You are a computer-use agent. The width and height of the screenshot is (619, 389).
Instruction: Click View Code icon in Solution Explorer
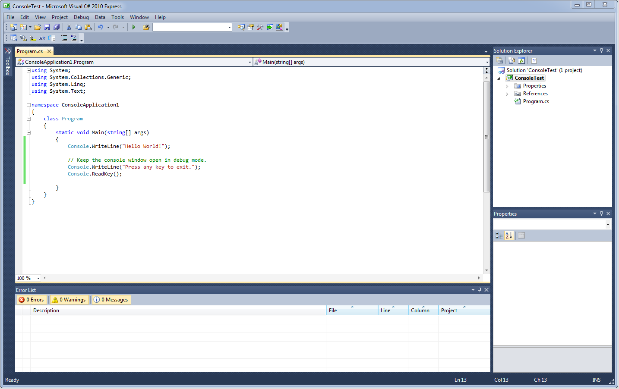click(534, 61)
